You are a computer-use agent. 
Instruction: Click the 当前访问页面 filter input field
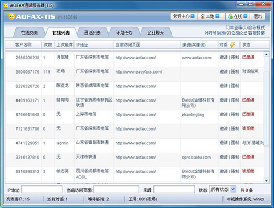(x=116, y=189)
